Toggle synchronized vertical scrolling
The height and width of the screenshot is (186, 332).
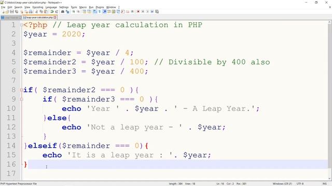[84, 11]
